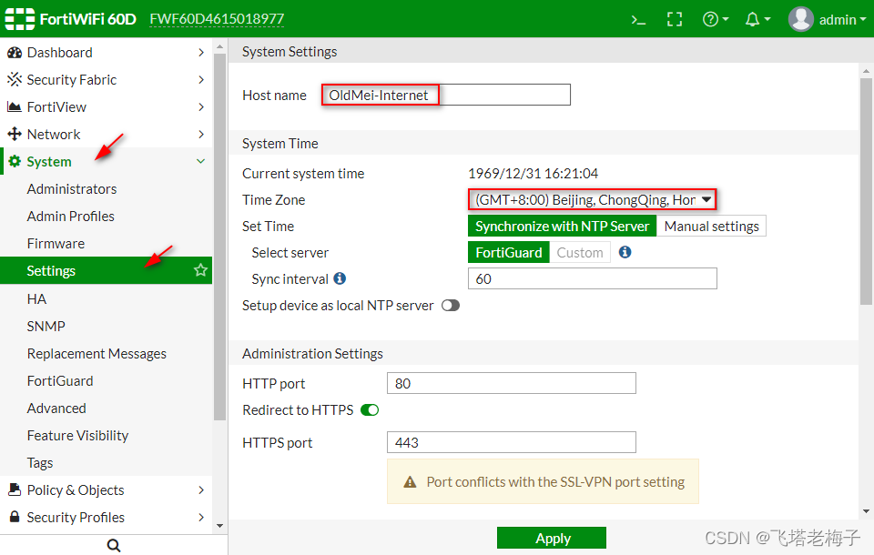Viewport: 874px width, 555px height.
Task: Select Synchronize with NTP Server
Action: (x=562, y=226)
